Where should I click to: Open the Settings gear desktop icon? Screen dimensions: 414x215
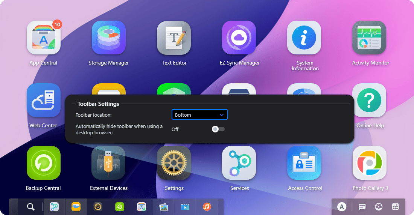point(174,163)
